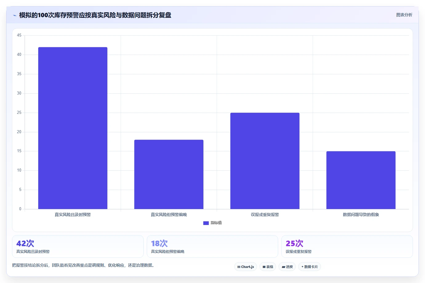Click the 进度 tag chip
Screen dimensions: 425x283
pos(287,267)
